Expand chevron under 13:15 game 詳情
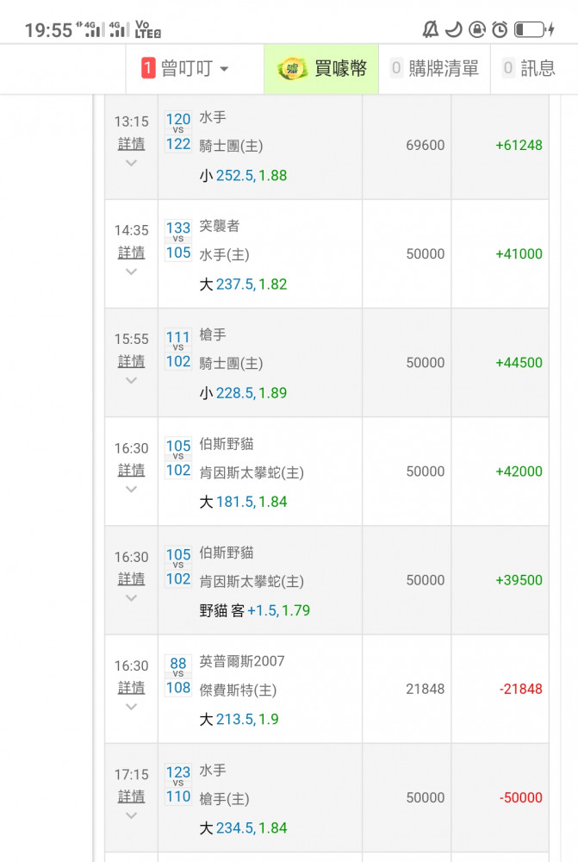Viewport: 578px width, 862px height. [131, 163]
